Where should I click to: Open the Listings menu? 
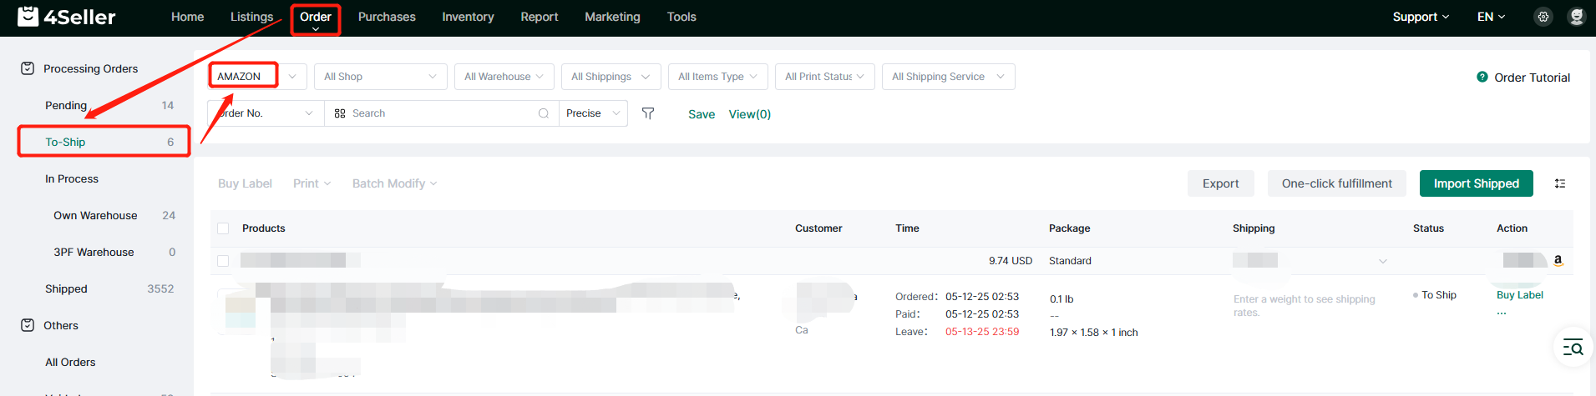pyautogui.click(x=251, y=17)
